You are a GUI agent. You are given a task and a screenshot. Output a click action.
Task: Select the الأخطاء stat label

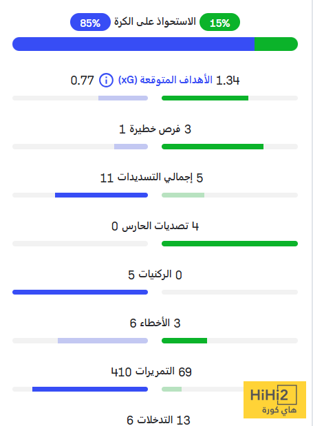tap(155, 323)
